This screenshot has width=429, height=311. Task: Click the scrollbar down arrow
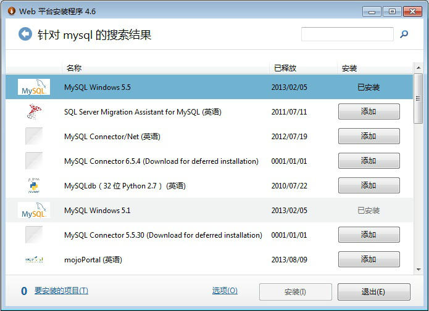coord(419,270)
